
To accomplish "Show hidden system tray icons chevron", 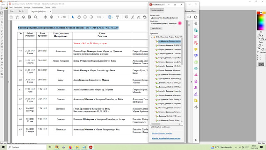I will tap(236, 147).
